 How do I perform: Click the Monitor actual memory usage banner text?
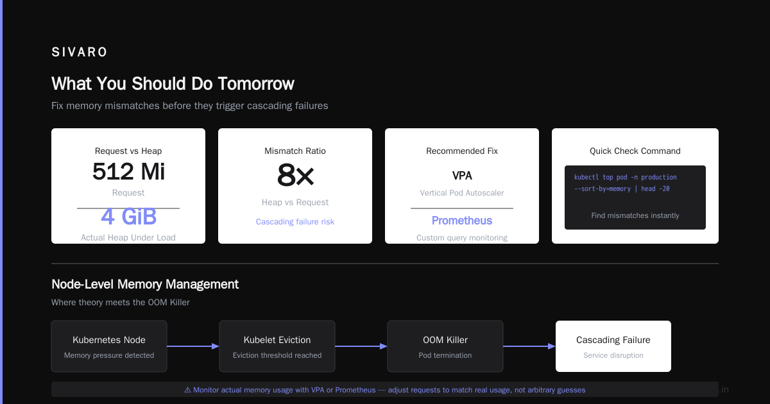click(389, 390)
